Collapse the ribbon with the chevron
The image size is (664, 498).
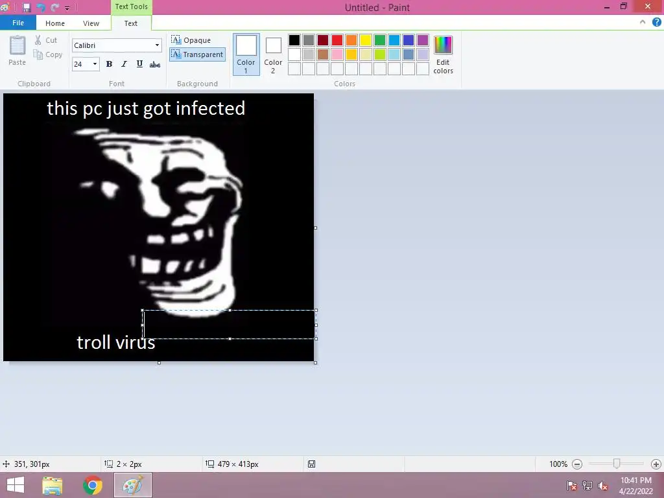coord(643,23)
